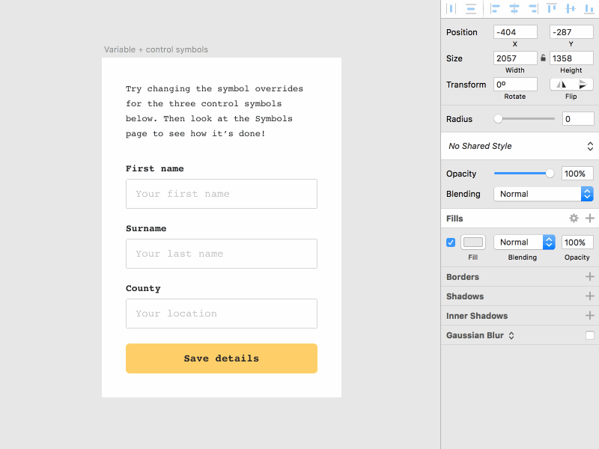The height and width of the screenshot is (449, 599).
Task: Enable the Gaussian Blur checkbox
Action: click(590, 335)
